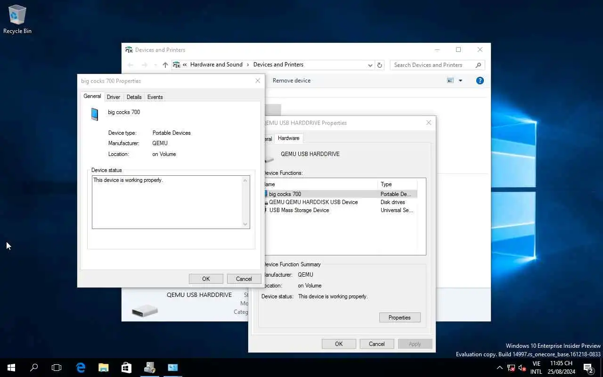Go up one level with the Up arrow
This screenshot has height=377, width=603.
coord(165,65)
